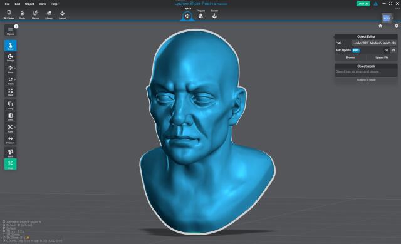The height and width of the screenshot is (244, 401).
Task: Expand the Move tool submenu arrow
Action: (x=15, y=68)
